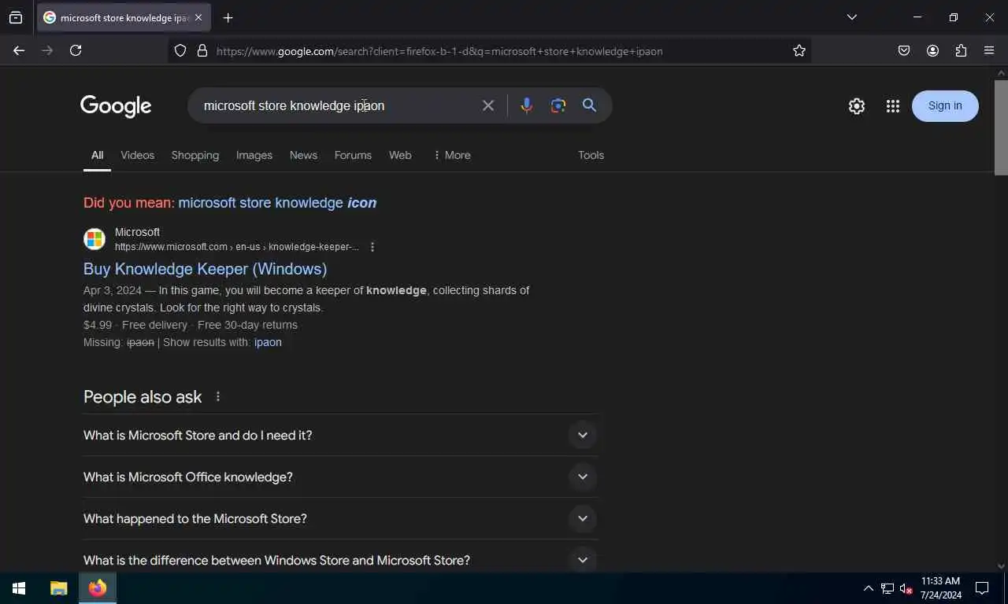The width and height of the screenshot is (1008, 604).
Task: Click Firefox icon on taskbar
Action: pos(98,588)
